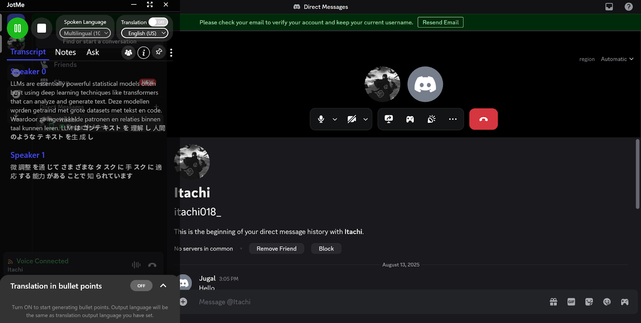Open the English (US) translation language dropdown
The width and height of the screenshot is (641, 323).
click(145, 33)
